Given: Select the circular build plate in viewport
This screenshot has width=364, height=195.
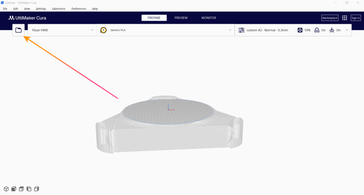Looking at the screenshot, I should point(168,112).
